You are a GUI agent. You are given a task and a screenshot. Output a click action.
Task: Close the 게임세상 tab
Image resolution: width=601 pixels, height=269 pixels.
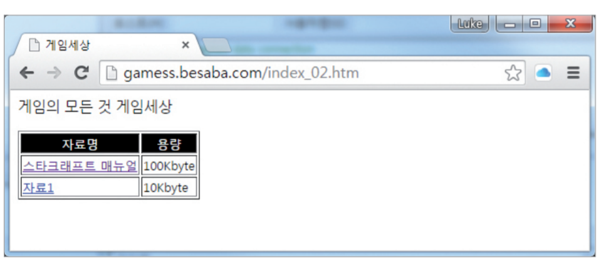[186, 45]
